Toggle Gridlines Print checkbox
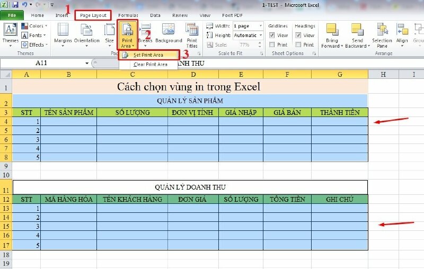Viewport: 424px width, 269px height. click(272, 44)
